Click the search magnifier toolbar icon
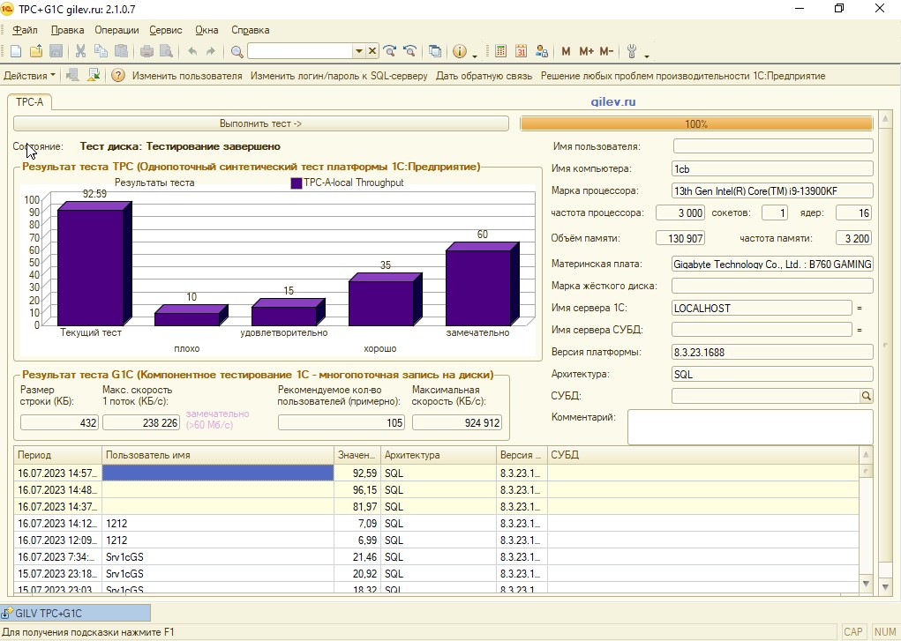The height and width of the screenshot is (641, 901). (237, 52)
